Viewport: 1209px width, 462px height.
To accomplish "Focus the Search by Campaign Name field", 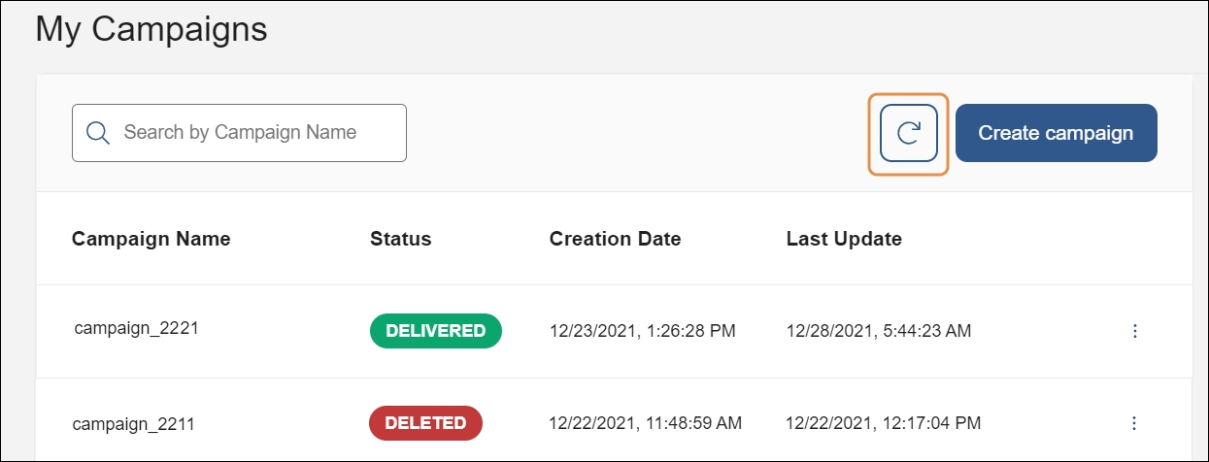I will pyautogui.click(x=252, y=133).
